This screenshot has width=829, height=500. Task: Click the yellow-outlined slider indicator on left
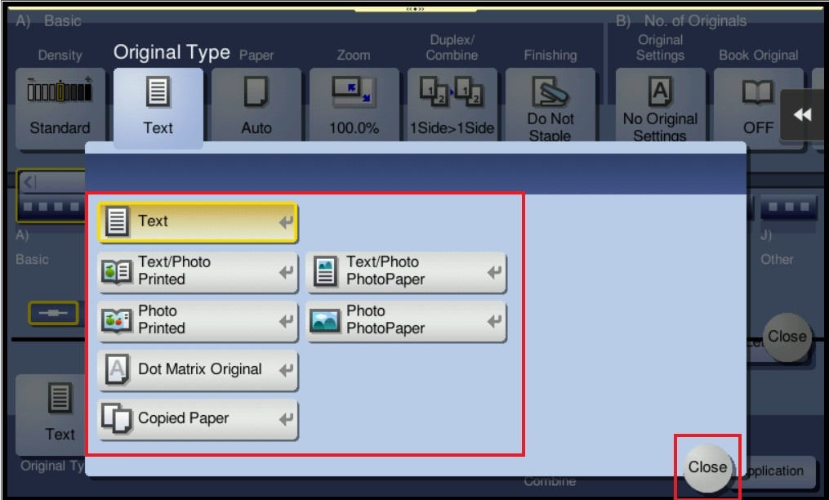click(x=53, y=313)
